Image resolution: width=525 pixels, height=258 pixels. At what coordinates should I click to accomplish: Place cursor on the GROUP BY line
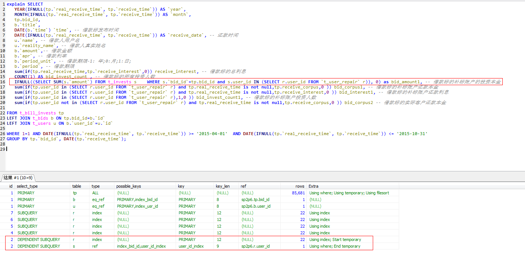(66, 139)
